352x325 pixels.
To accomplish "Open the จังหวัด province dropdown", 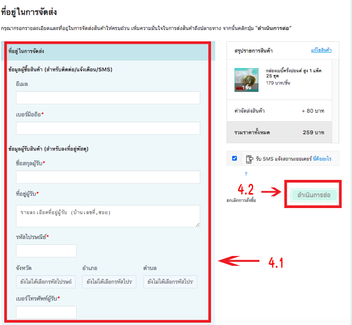I will [x=46, y=282].
